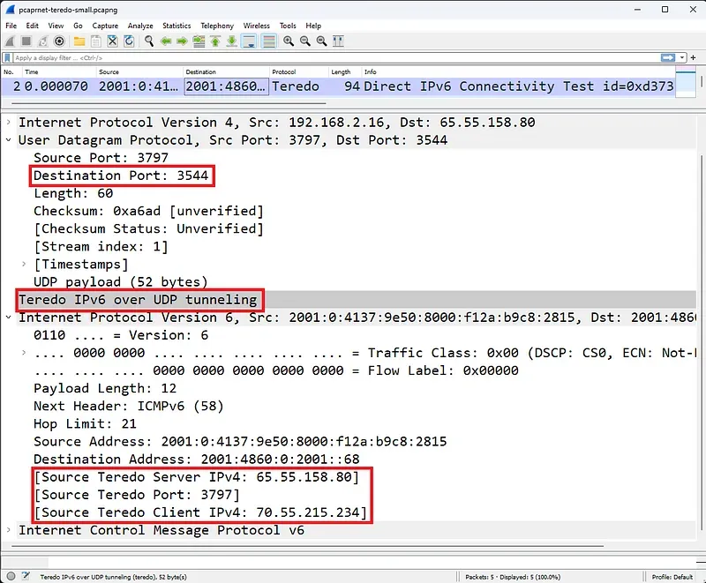This screenshot has width=706, height=583.
Task: Select packet 2 Teredo row
Action: [x=338, y=86]
